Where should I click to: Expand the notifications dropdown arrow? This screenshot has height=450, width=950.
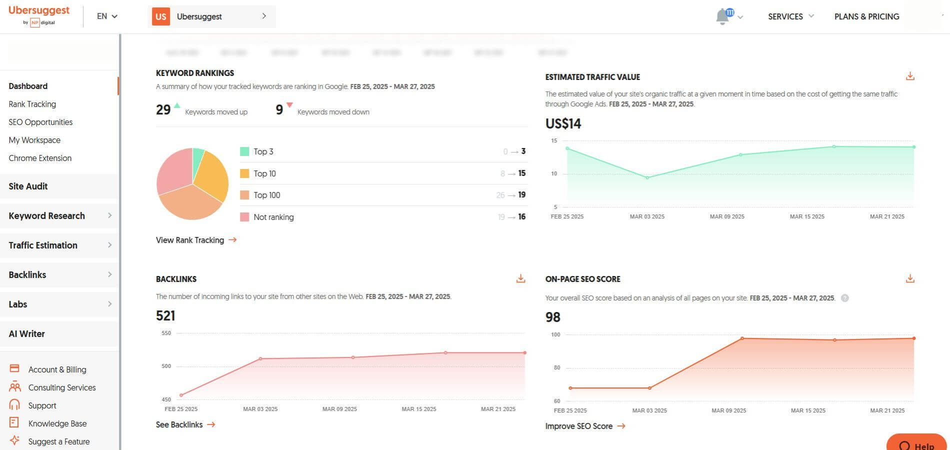point(740,17)
